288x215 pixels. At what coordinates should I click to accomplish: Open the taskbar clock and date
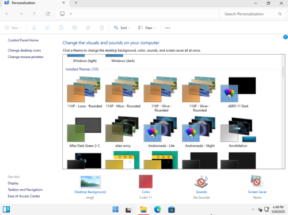[278, 209]
